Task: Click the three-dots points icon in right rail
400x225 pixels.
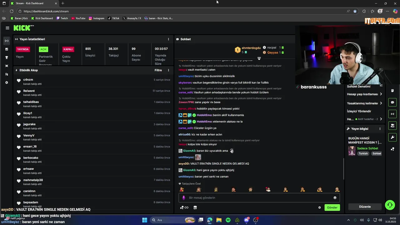Action: pyautogui.click(x=392, y=149)
